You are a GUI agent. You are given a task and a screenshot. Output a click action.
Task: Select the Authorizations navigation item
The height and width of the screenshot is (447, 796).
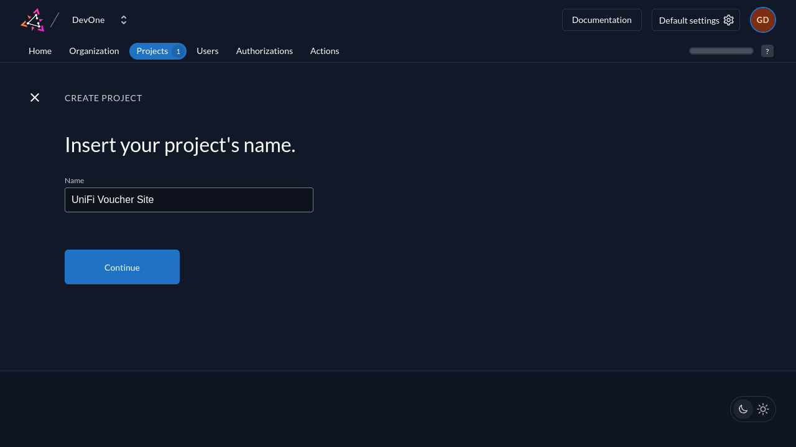(x=264, y=51)
